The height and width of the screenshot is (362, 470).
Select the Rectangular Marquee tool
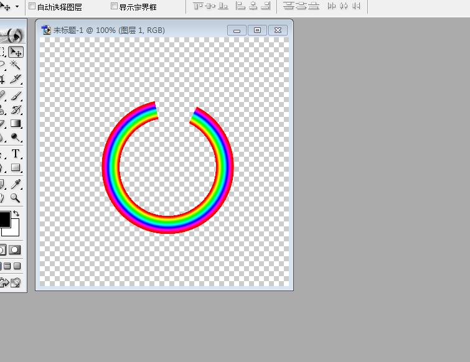[2, 52]
